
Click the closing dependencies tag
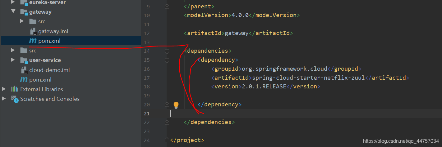(x=209, y=122)
